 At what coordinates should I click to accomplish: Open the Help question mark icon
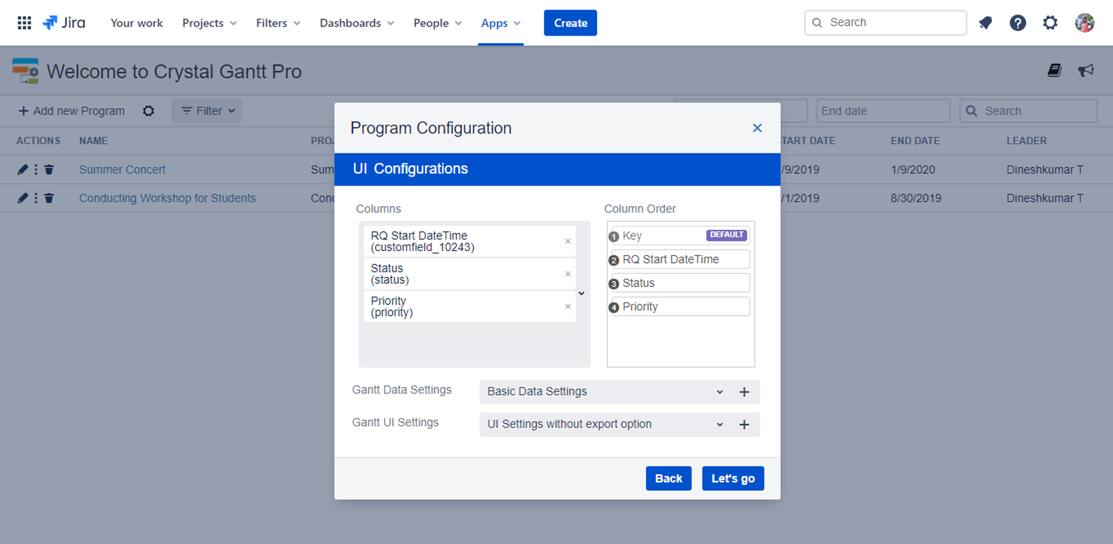tap(1018, 23)
